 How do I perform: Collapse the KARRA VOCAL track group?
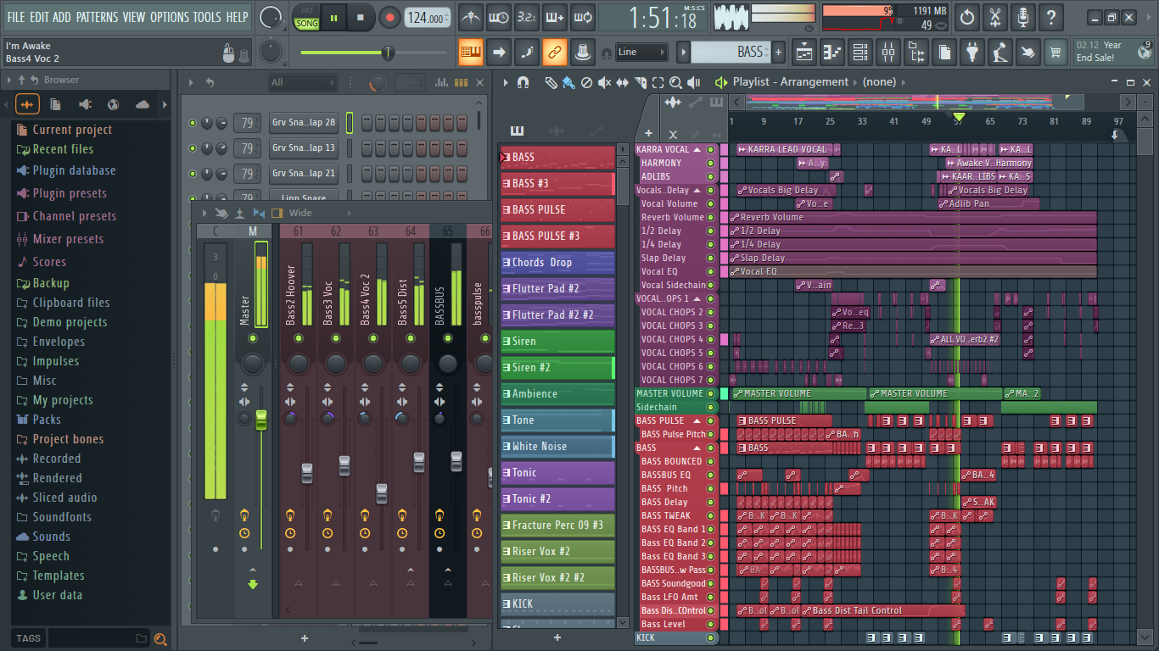[697, 149]
